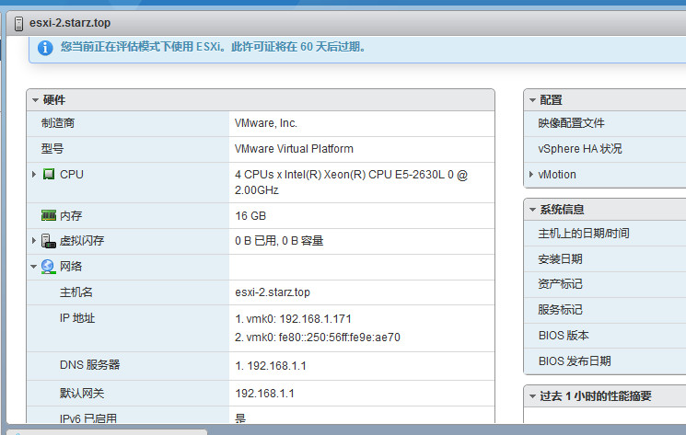
Task: Click the blue info icon in evaluation banner
Action: pyautogui.click(x=45, y=48)
